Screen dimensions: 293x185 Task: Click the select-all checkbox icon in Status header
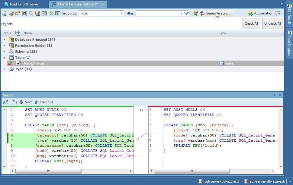point(18,33)
